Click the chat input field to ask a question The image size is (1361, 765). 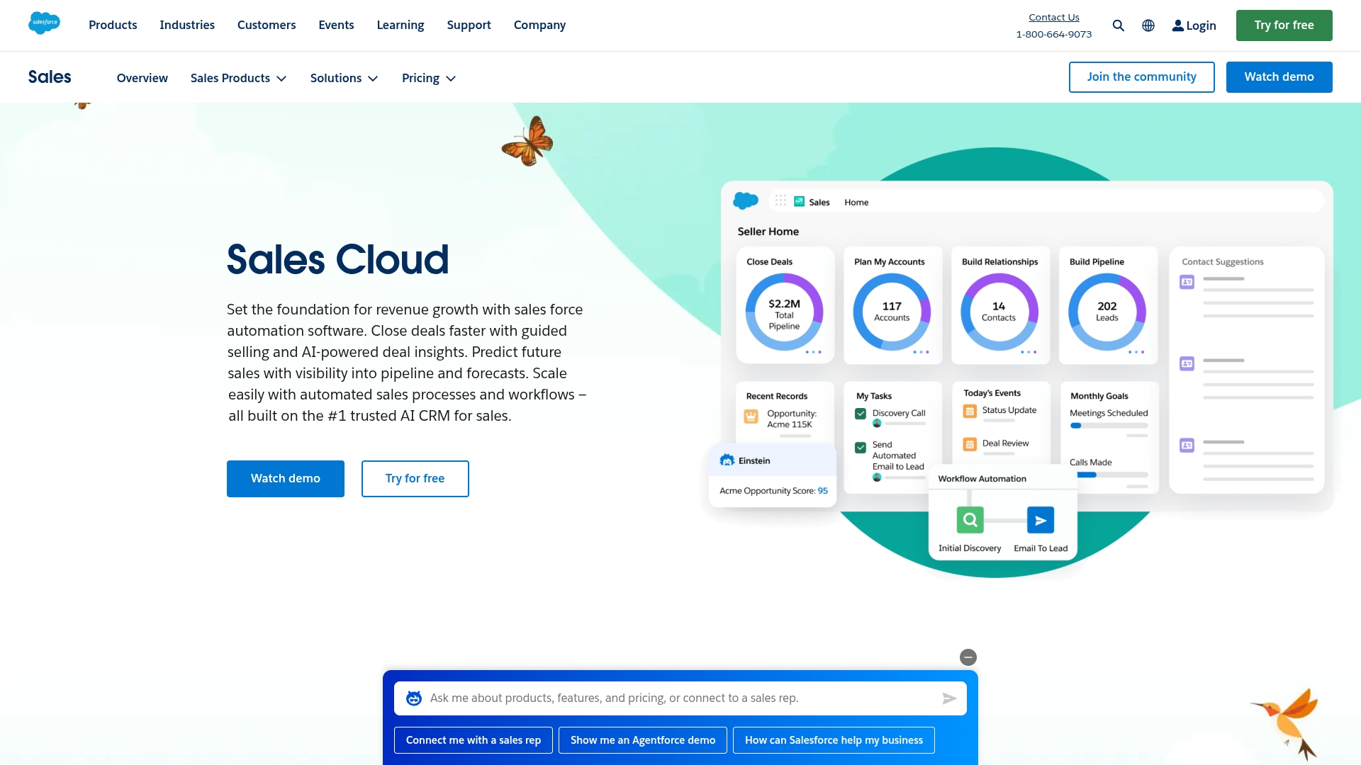tap(673, 698)
